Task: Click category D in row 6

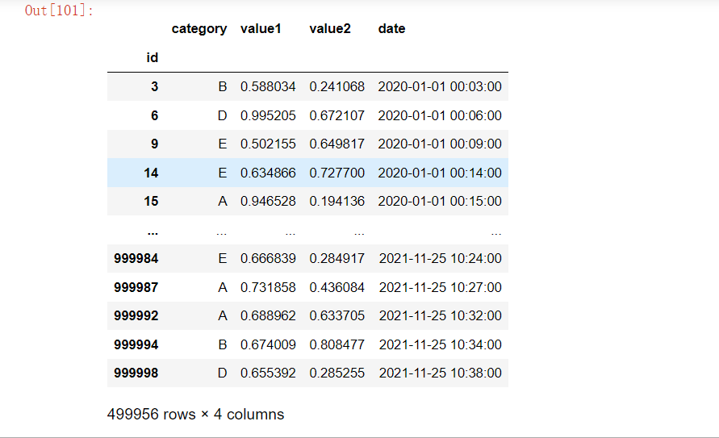Action: tap(223, 115)
